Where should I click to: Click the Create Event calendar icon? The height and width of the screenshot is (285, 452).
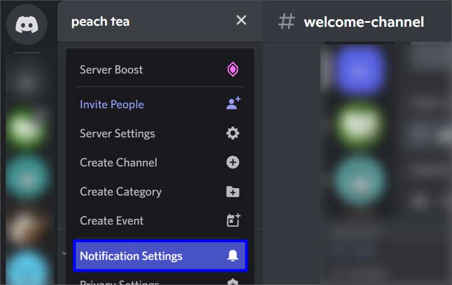coord(233,220)
